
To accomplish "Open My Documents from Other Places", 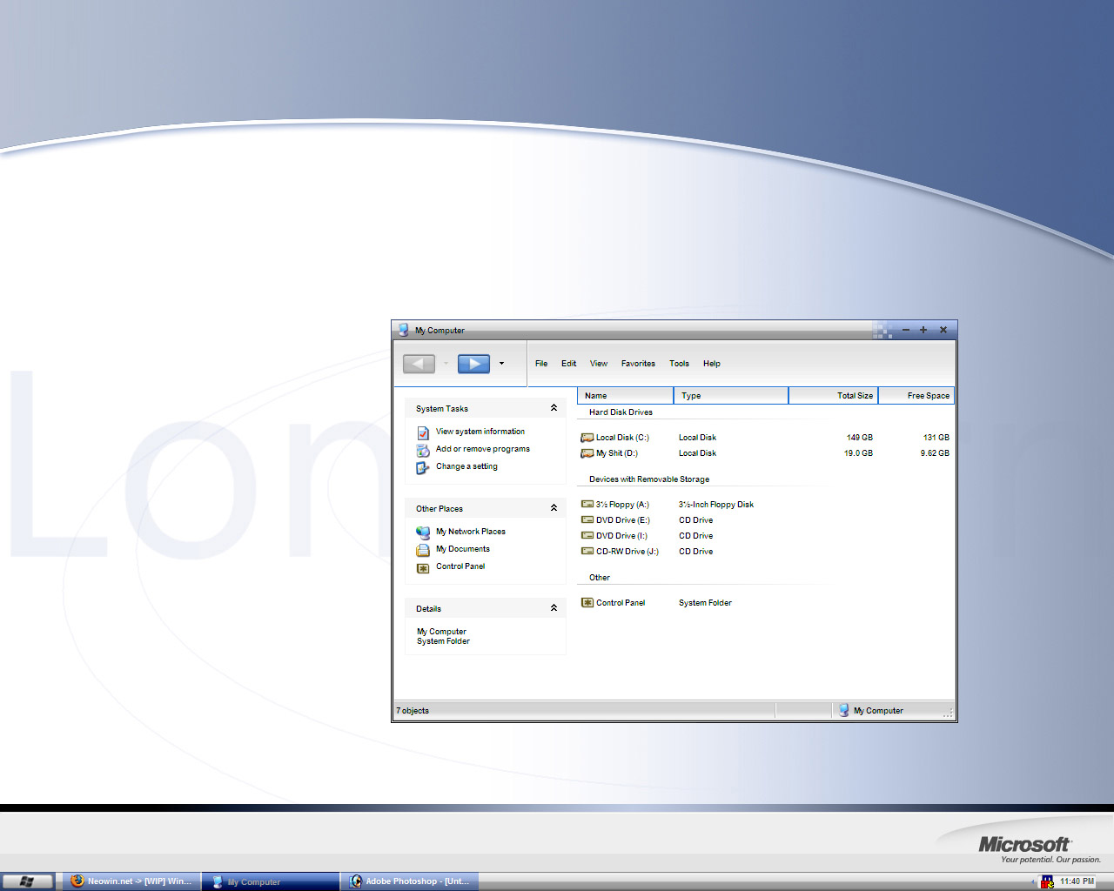I will point(463,549).
